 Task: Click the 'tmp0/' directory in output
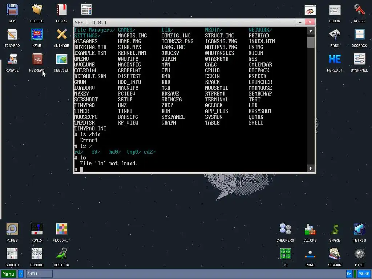134,152
